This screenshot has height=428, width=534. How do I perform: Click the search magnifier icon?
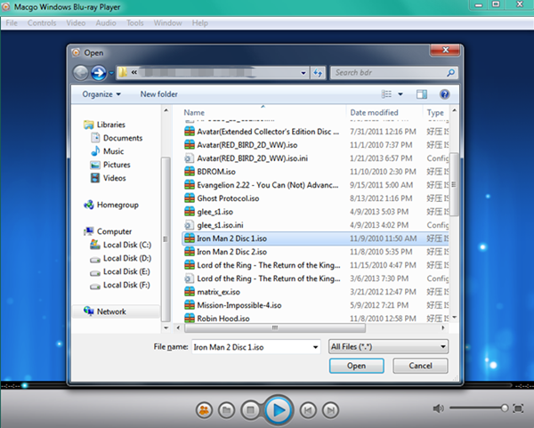[x=450, y=73]
